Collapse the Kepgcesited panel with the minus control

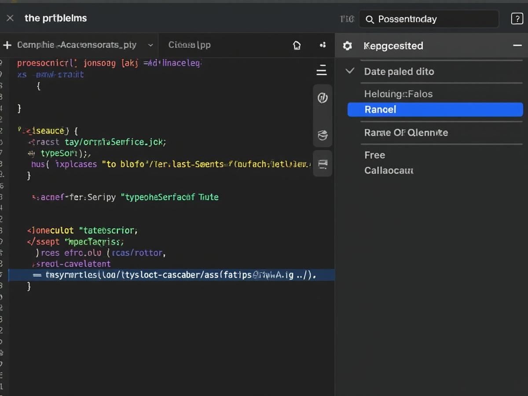point(517,45)
